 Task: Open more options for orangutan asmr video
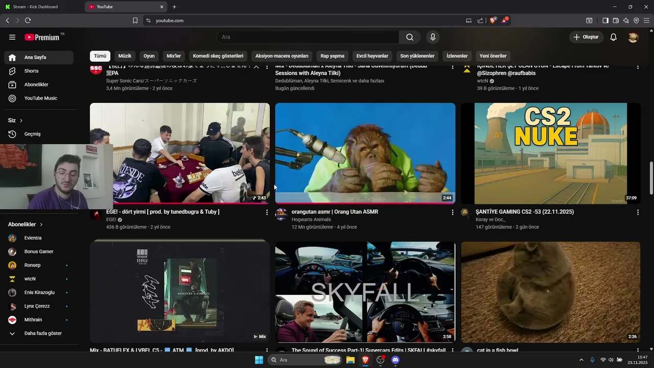(x=452, y=212)
